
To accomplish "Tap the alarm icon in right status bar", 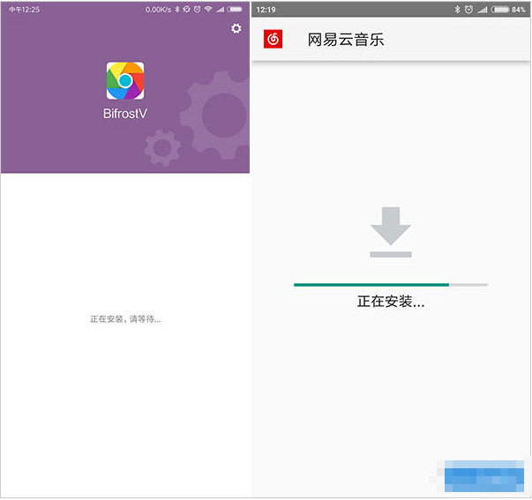I will coord(468,10).
